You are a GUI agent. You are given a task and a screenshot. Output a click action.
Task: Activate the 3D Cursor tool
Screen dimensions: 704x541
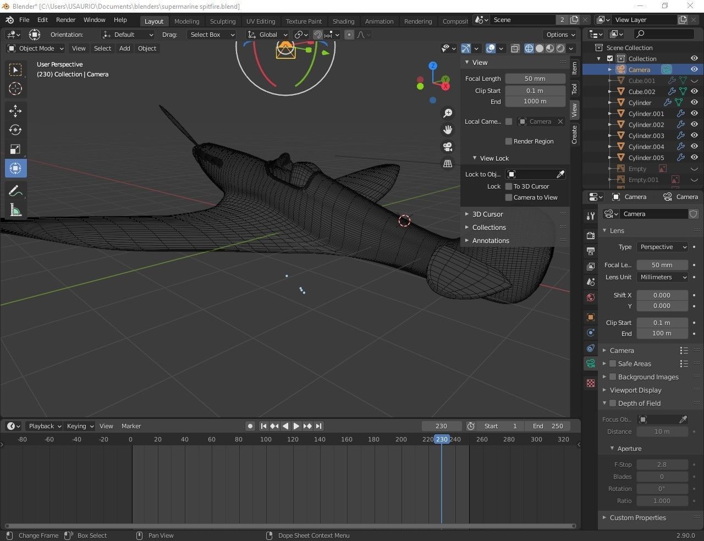[15, 89]
